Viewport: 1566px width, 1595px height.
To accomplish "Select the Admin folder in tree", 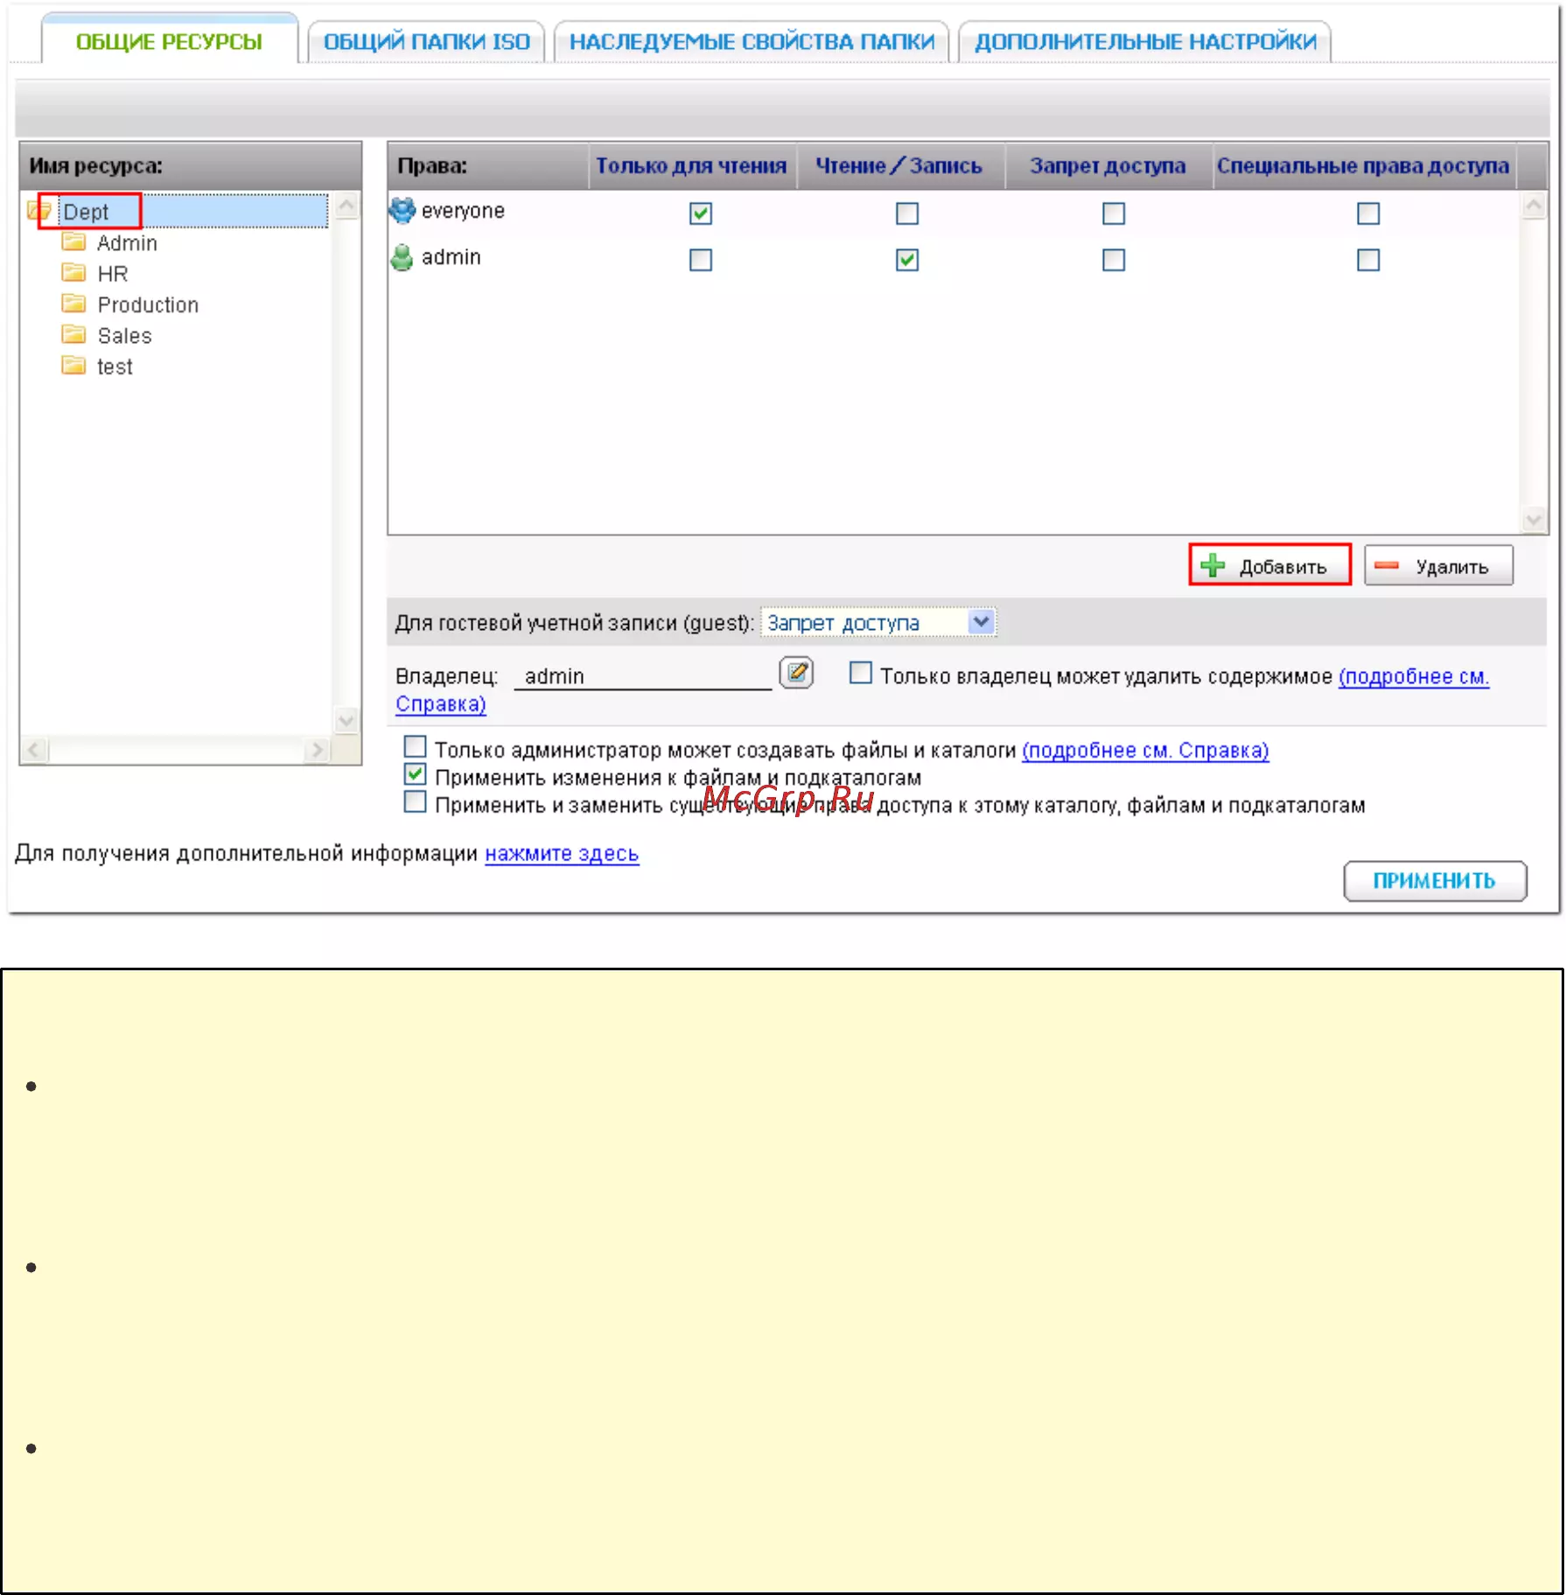I will pyautogui.click(x=127, y=242).
